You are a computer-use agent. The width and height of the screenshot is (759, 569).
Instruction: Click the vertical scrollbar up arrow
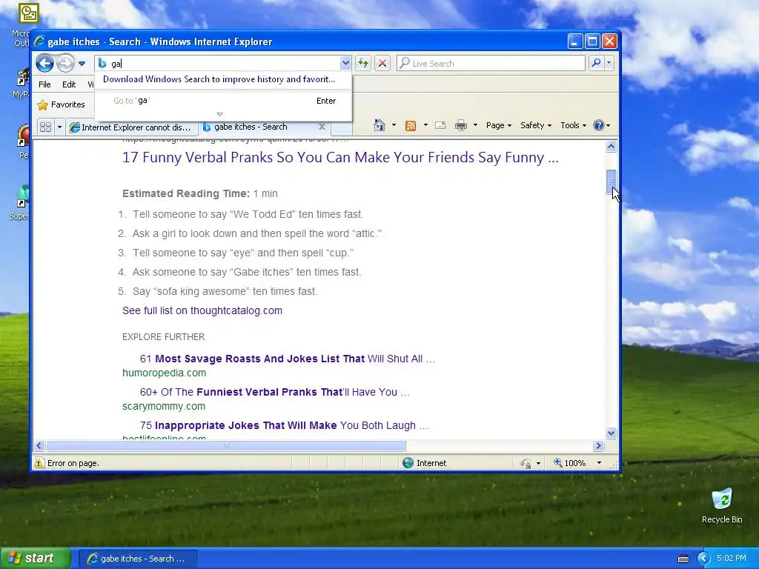611,146
